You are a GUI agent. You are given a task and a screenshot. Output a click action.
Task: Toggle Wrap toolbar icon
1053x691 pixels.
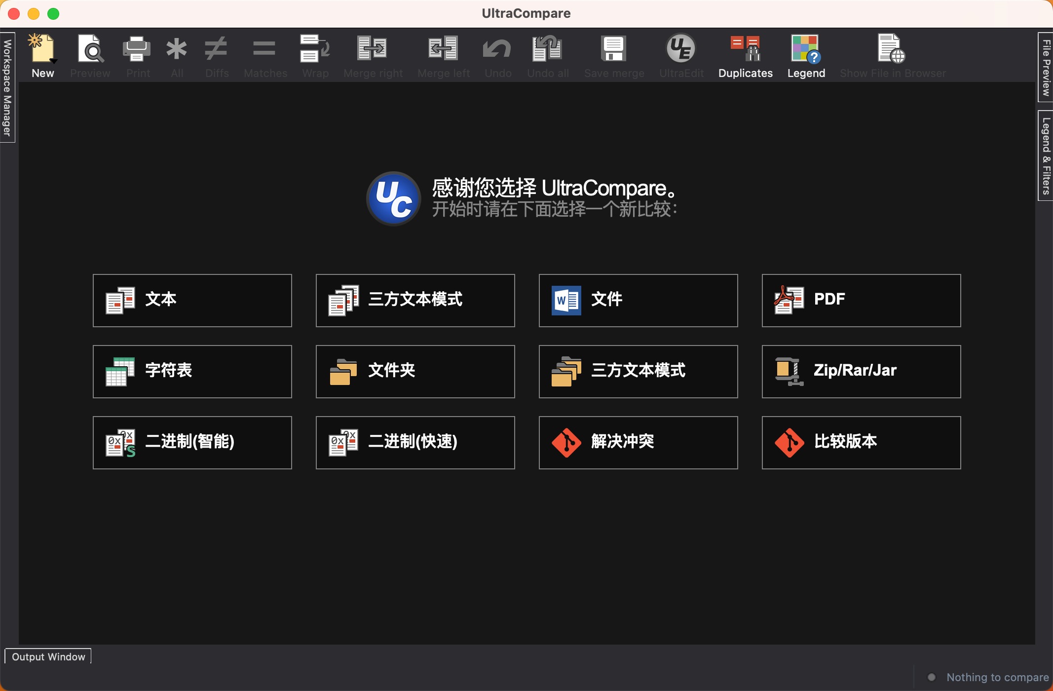[315, 48]
